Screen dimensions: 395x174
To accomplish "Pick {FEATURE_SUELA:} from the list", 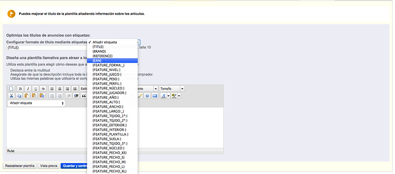I will pyautogui.click(x=112, y=139).
